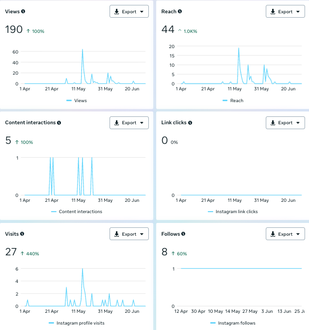Click the tallest spike in Reach chart

239,49
